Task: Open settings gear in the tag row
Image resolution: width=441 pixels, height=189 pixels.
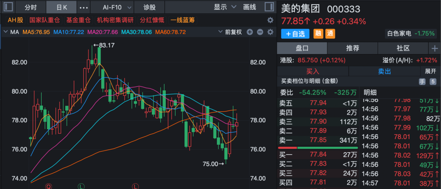Action: [x=270, y=20]
